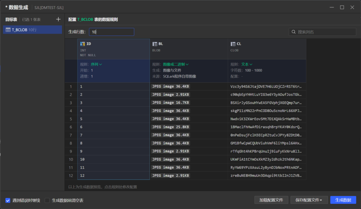Uncheck continue on error checkbox

click(x=8, y=200)
